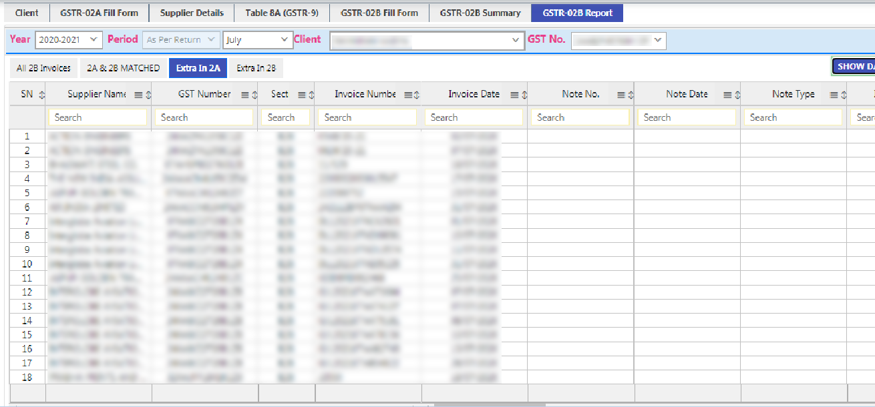The image size is (875, 407).
Task: Select the 2A & 2B MATCHED filter
Action: click(123, 68)
